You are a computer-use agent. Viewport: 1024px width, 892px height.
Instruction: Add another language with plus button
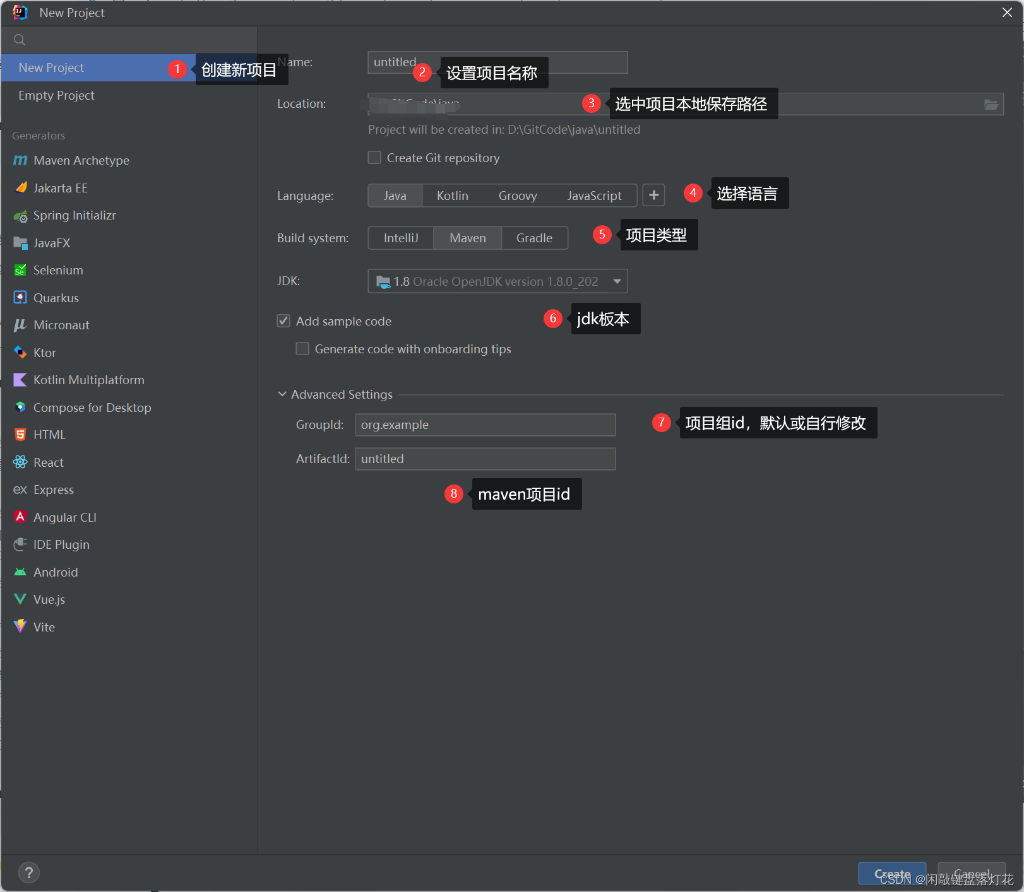coord(654,196)
